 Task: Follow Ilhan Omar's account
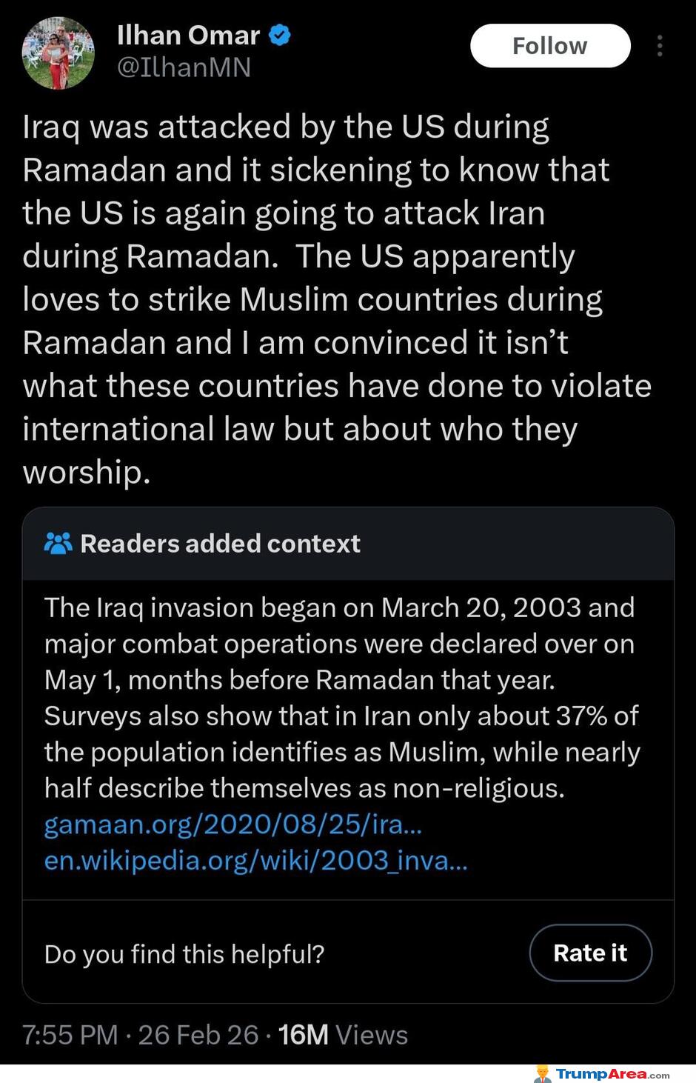[x=550, y=46]
